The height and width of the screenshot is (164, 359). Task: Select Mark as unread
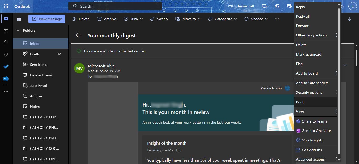click(x=315, y=54)
